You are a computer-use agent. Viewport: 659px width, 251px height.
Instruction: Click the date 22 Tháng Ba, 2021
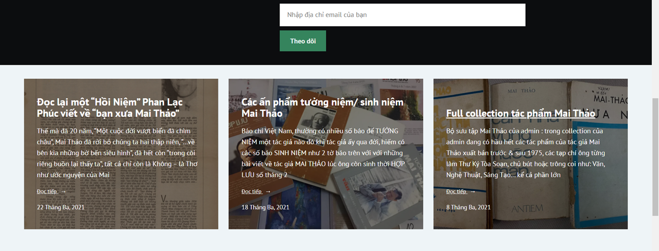[x=61, y=207]
